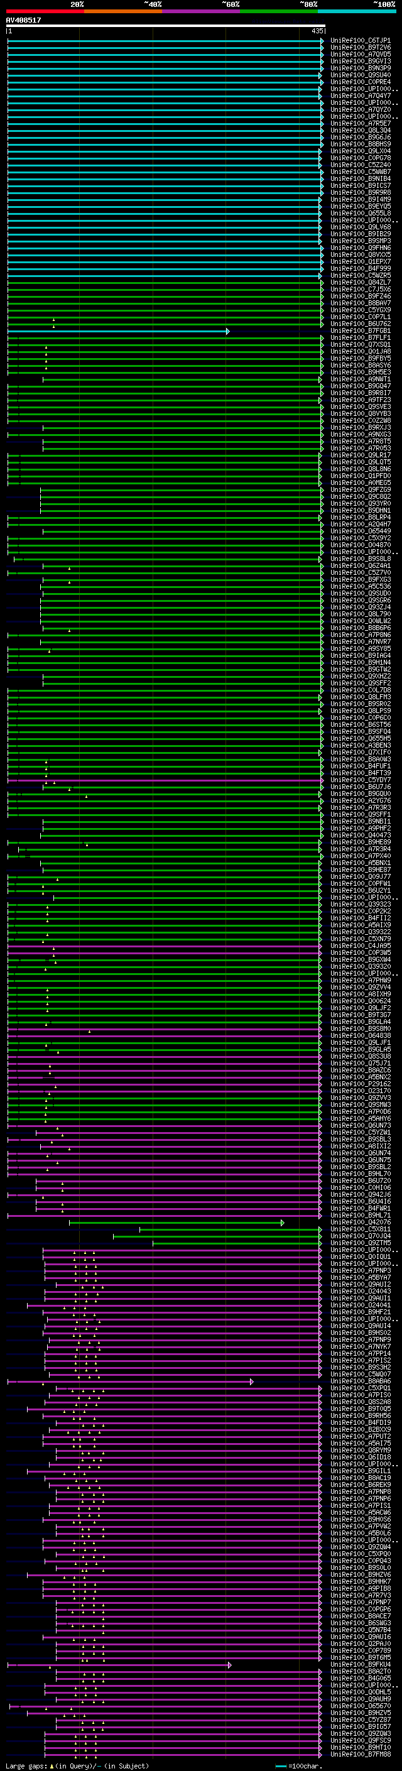Select hit label UniRef100_A5C536
The width and height of the screenshot is (402, 1771).
tap(360, 587)
